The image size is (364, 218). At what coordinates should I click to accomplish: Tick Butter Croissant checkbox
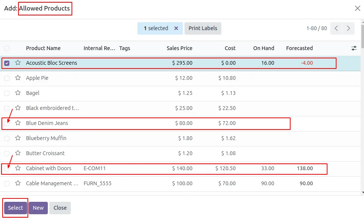pos(7,154)
